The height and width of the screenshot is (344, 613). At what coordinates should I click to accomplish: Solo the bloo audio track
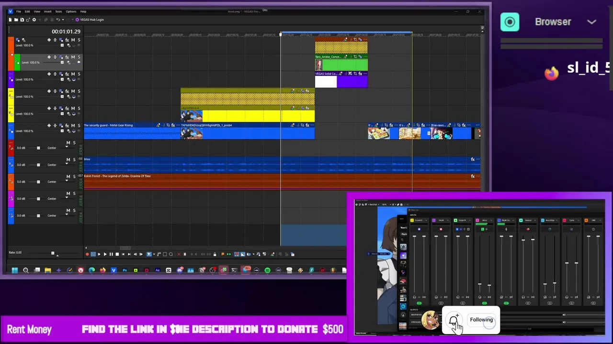click(x=74, y=160)
